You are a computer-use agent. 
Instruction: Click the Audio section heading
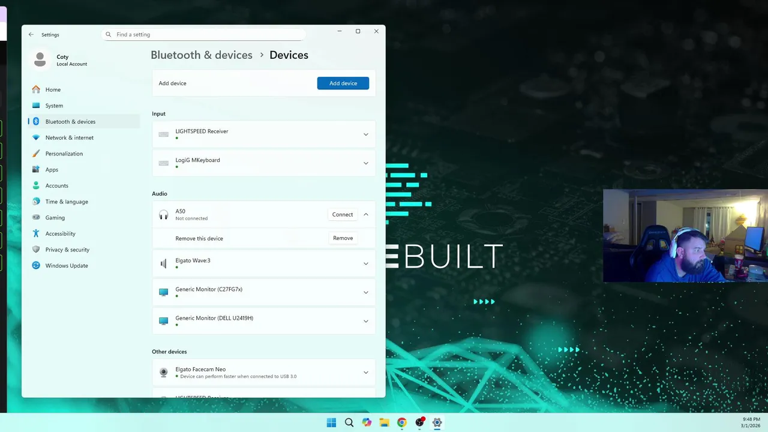pyautogui.click(x=160, y=194)
